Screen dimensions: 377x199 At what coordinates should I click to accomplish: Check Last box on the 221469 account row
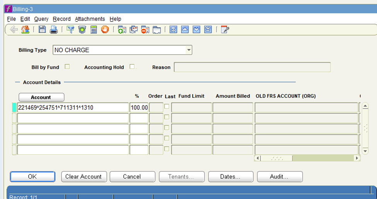pos(167,107)
